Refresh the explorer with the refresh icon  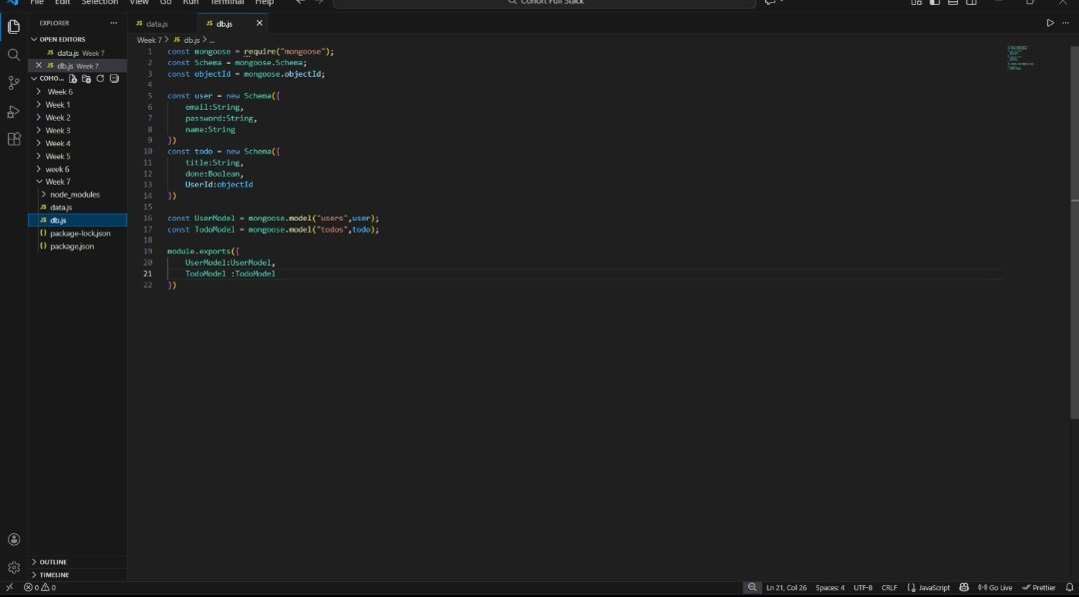pyautogui.click(x=101, y=79)
